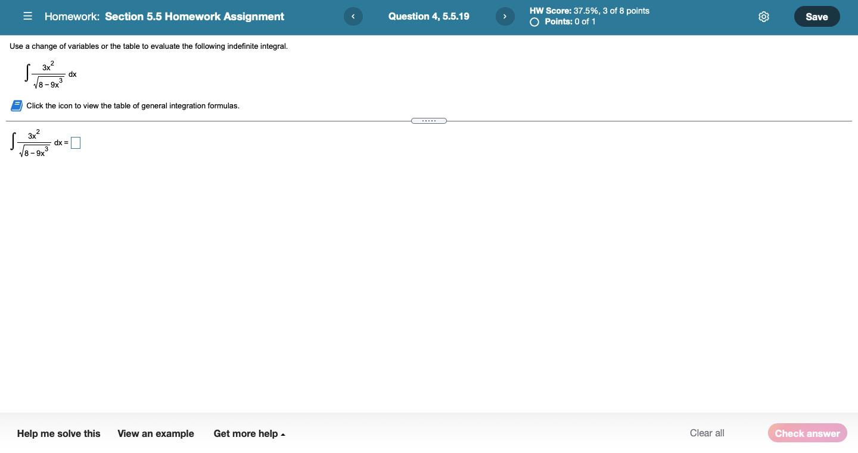
Task: Open the question list from the menu icon
Action: [27, 16]
